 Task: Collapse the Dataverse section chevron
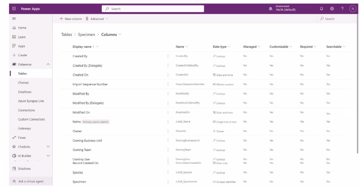click(48, 64)
